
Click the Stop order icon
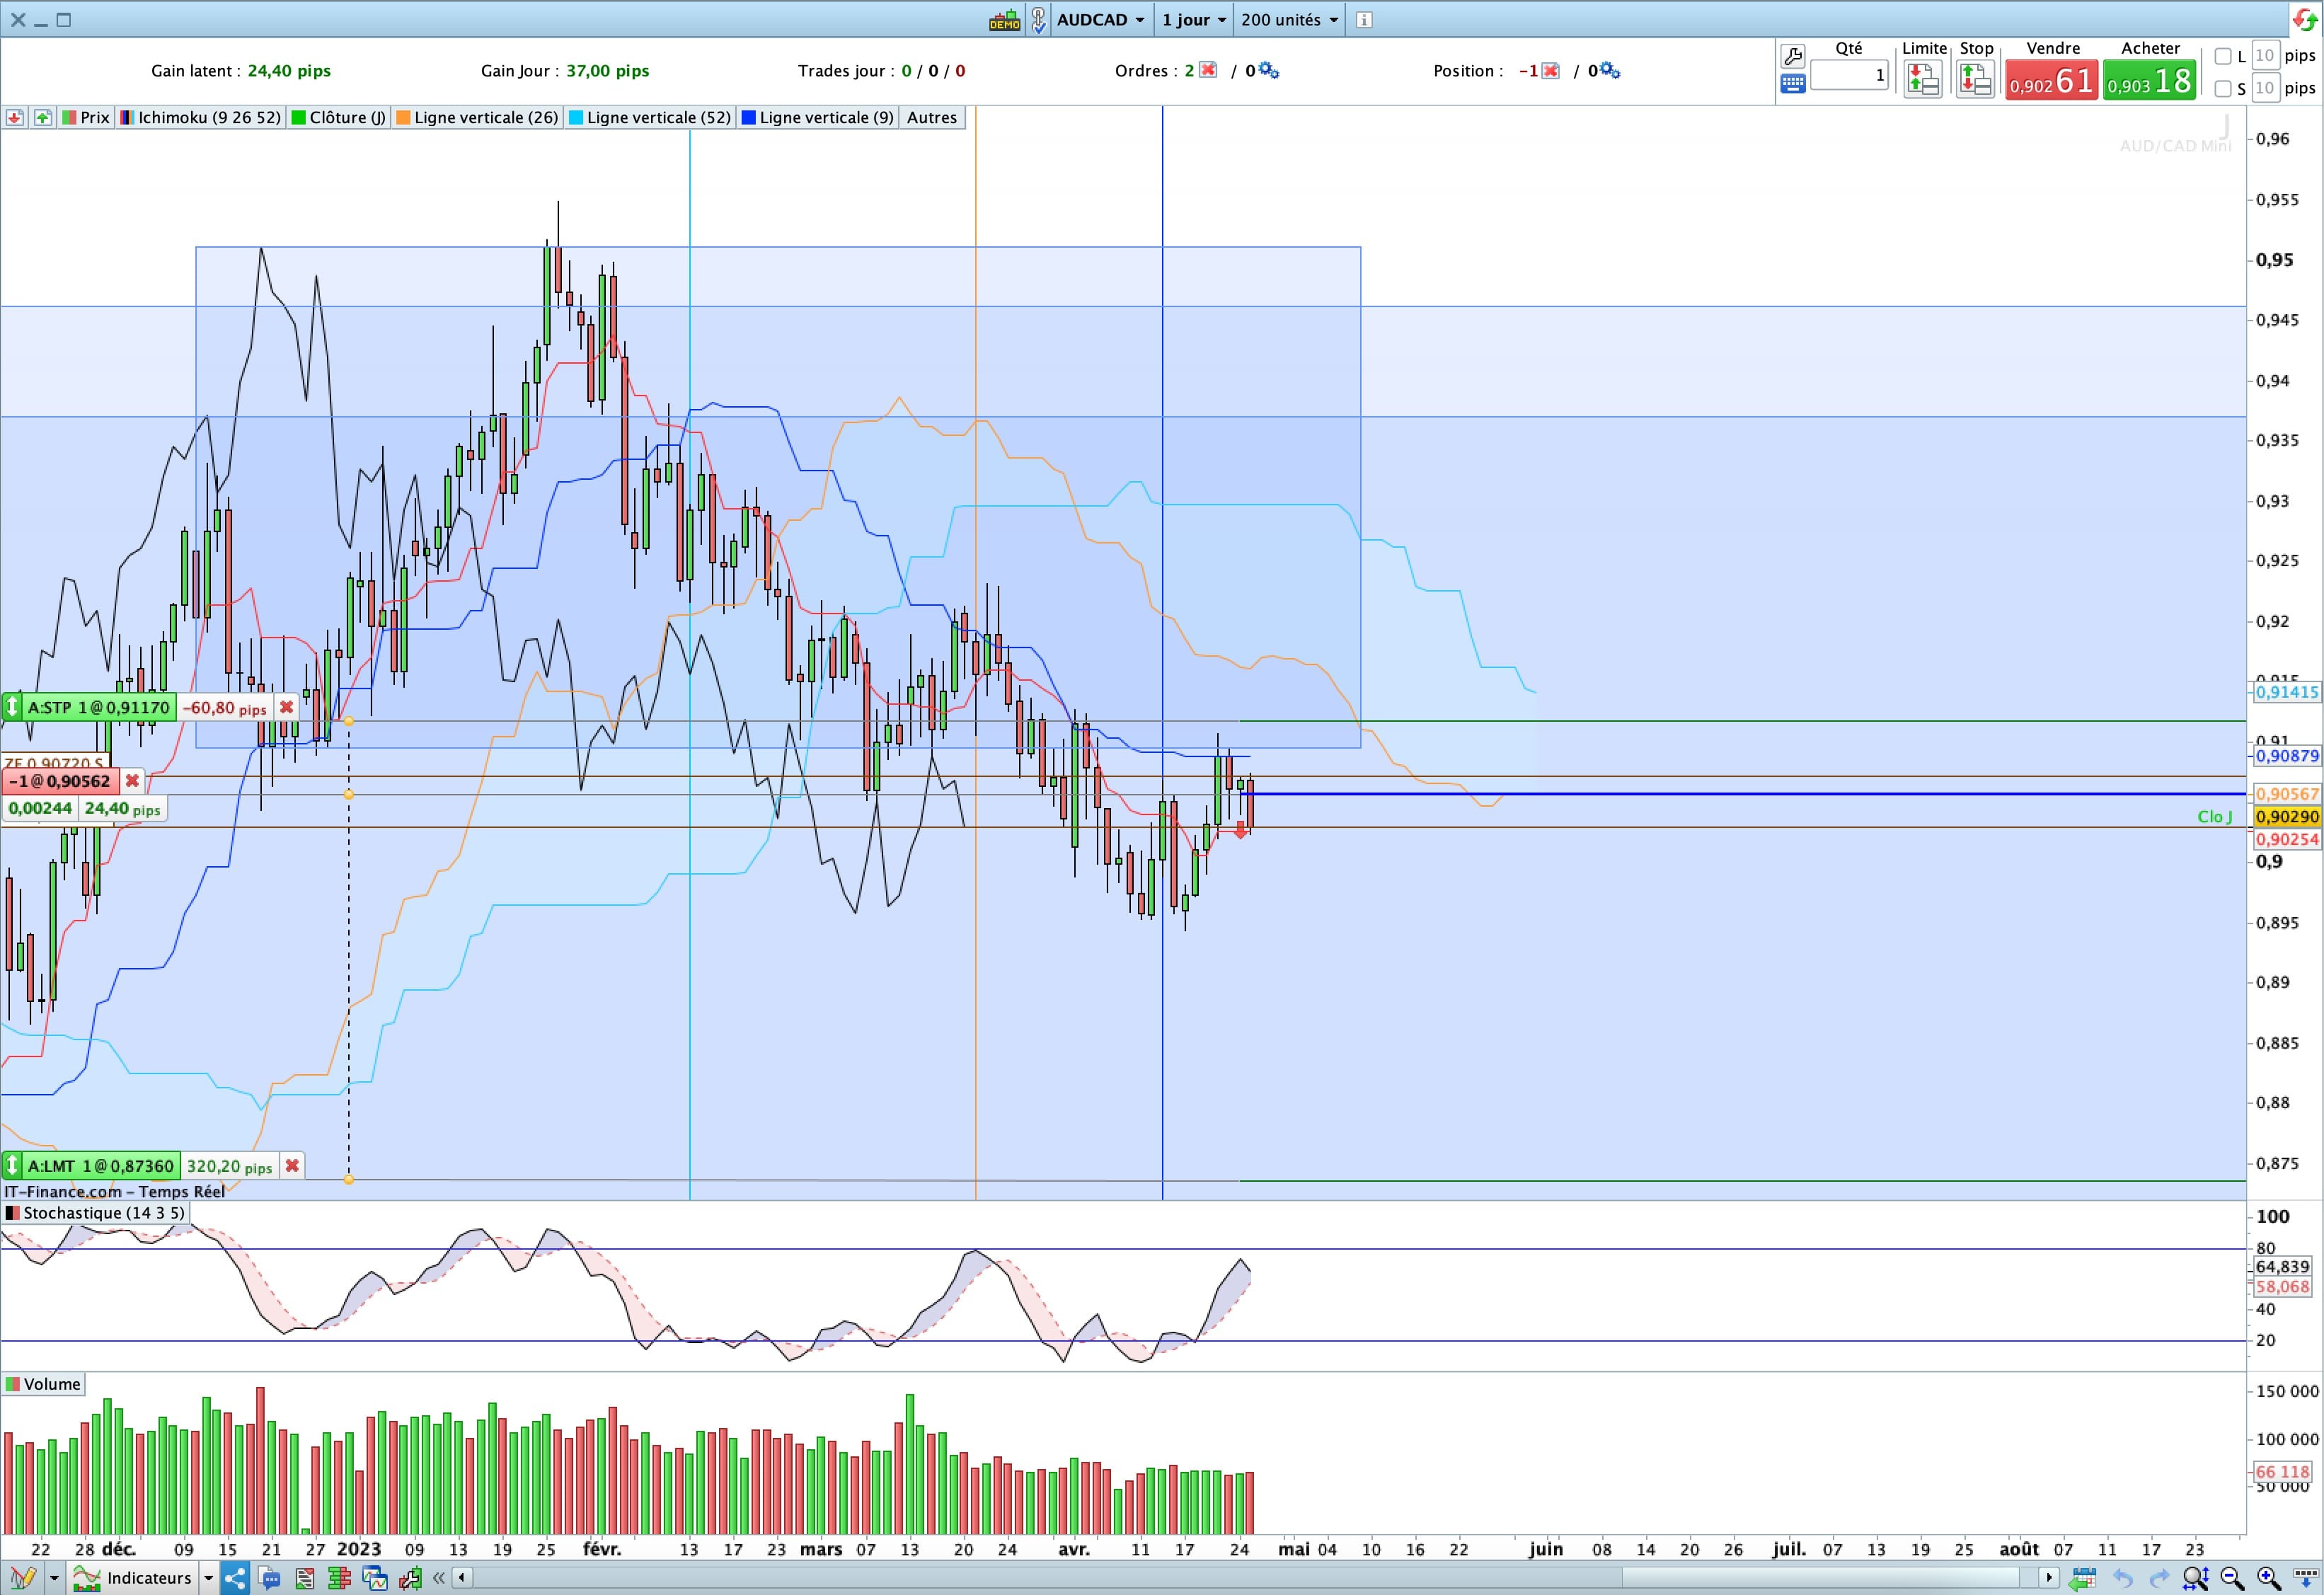click(x=1975, y=79)
